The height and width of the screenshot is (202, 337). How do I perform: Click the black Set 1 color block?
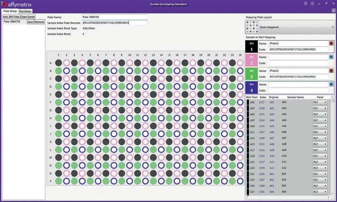click(x=251, y=47)
